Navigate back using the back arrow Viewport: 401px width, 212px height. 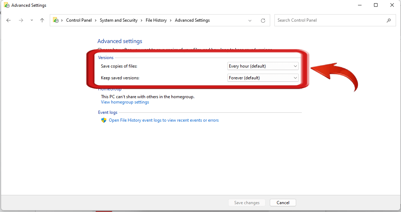click(9, 20)
